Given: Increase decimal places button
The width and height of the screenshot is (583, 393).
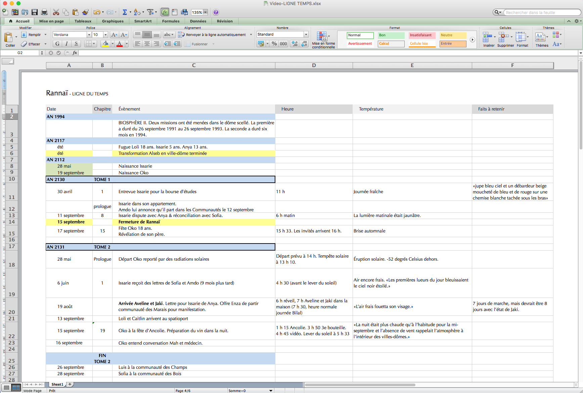Looking at the screenshot, I should (x=295, y=44).
